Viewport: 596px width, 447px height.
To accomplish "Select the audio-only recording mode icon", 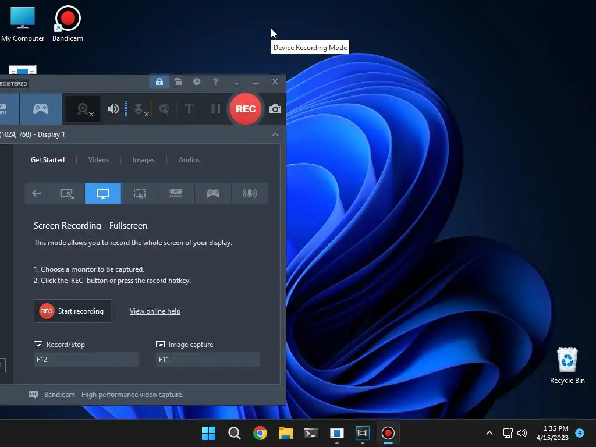I will pyautogui.click(x=249, y=193).
